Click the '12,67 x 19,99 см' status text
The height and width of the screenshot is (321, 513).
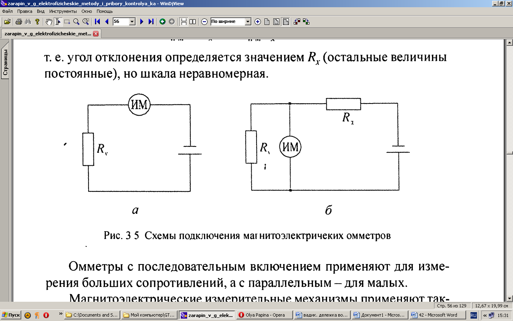point(491,306)
